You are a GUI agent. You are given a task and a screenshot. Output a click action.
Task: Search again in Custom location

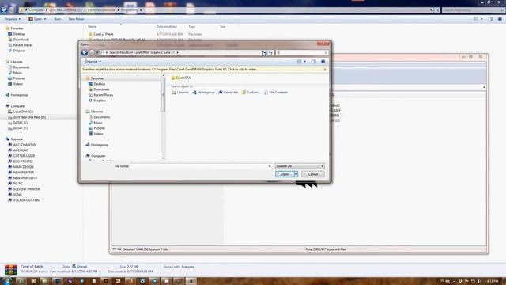(251, 93)
